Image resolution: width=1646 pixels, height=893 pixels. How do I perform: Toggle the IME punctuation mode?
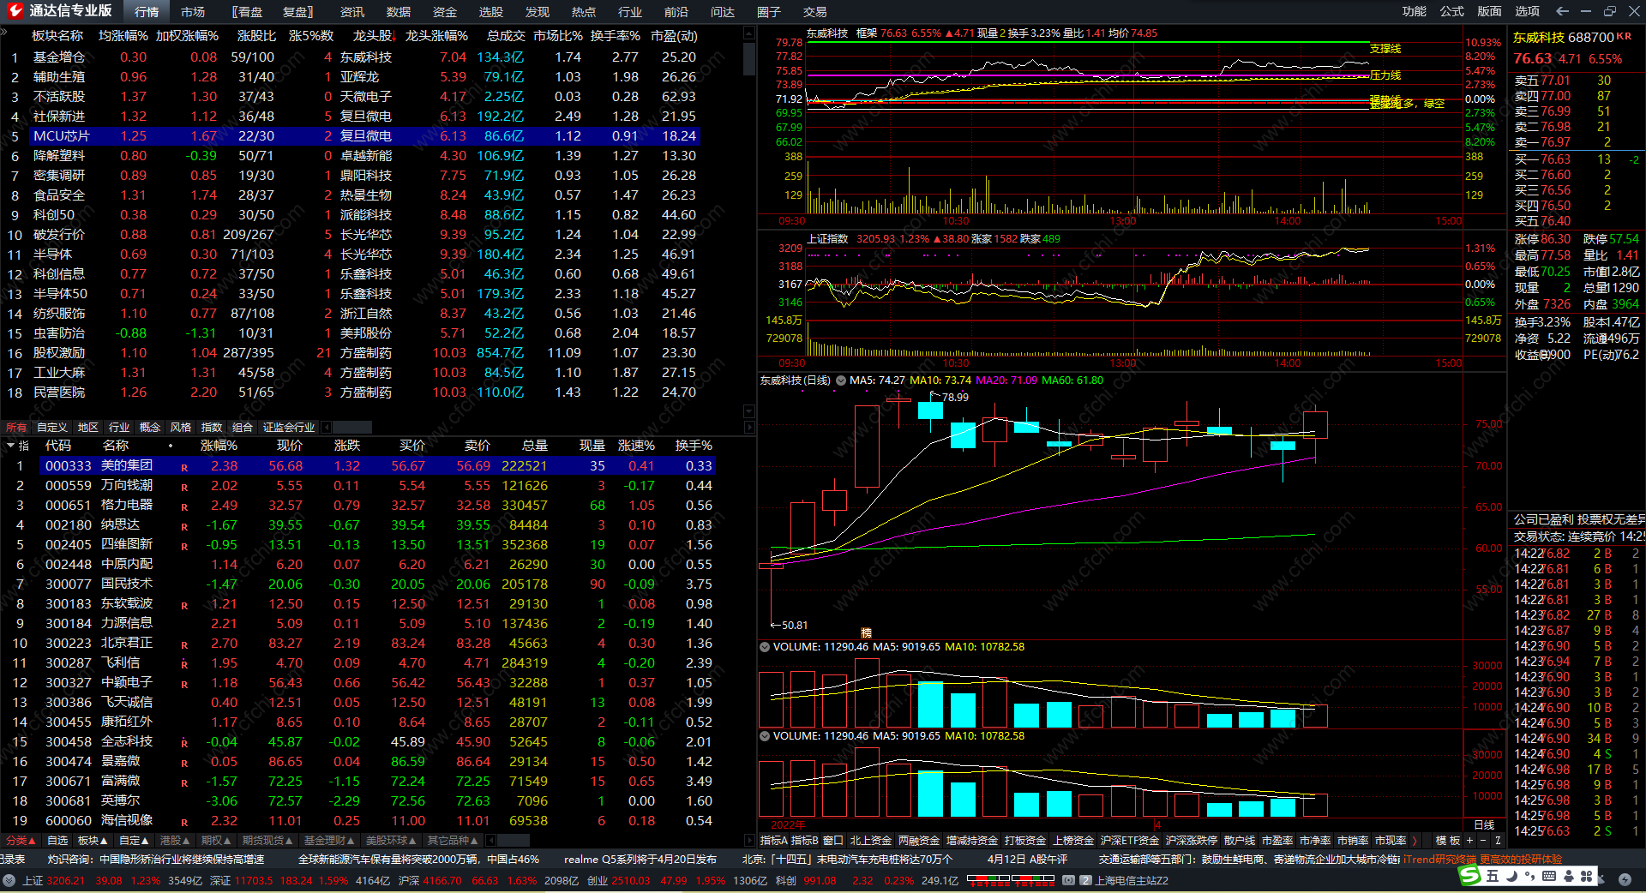point(1530,876)
